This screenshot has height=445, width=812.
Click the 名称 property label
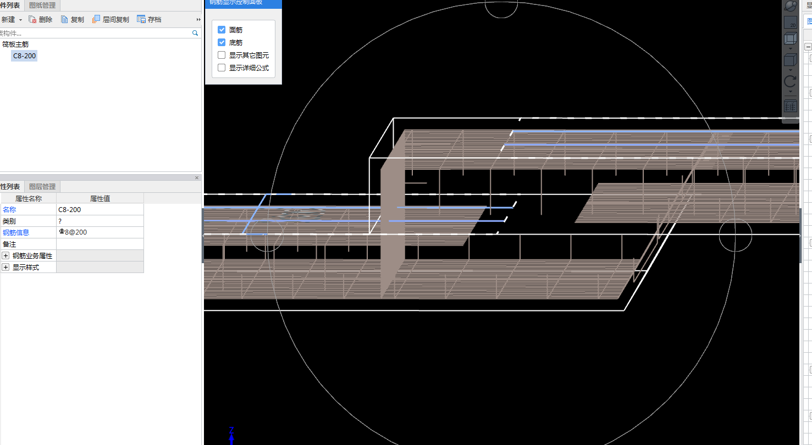click(x=9, y=209)
